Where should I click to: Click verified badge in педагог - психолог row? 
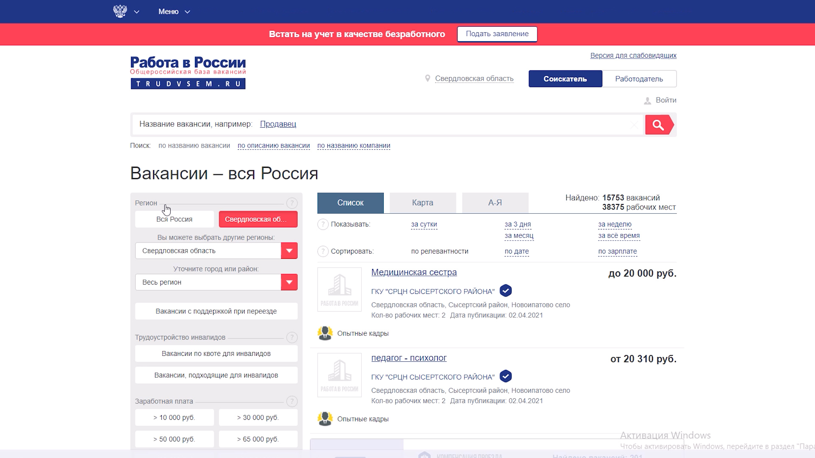506,377
